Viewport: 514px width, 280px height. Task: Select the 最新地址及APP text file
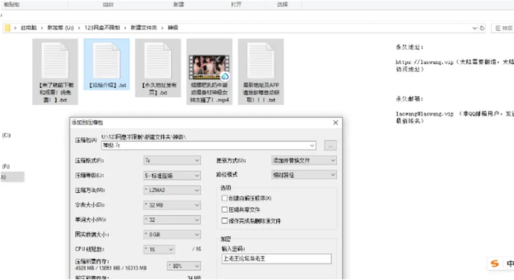[x=261, y=72]
